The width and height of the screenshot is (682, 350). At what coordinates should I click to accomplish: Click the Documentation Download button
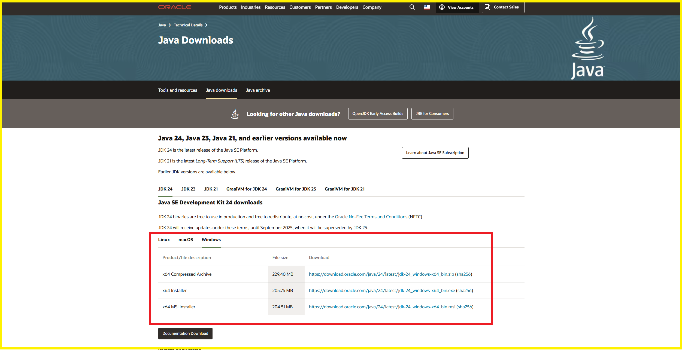pyautogui.click(x=185, y=334)
